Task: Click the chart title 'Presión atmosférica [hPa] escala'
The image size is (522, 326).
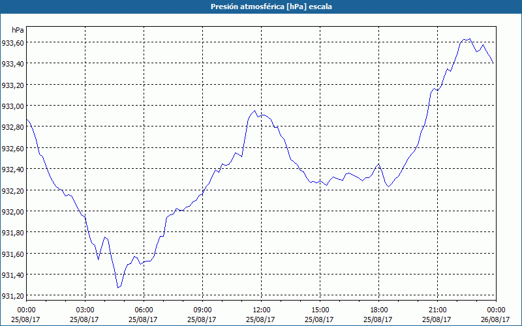Action: 271,7
